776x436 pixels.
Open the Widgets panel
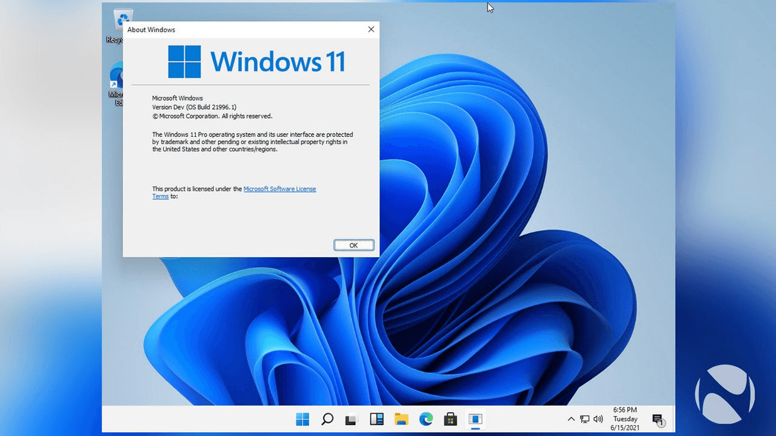pyautogui.click(x=376, y=419)
